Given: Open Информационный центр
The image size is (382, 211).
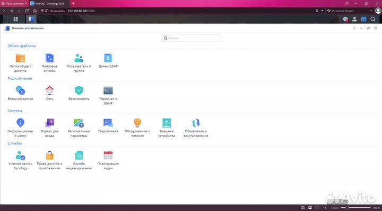Looking at the screenshot, I should point(20,128).
